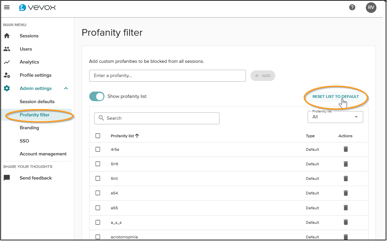Delete the 5hit entry with trash icon
387x241 pixels.
(346, 178)
